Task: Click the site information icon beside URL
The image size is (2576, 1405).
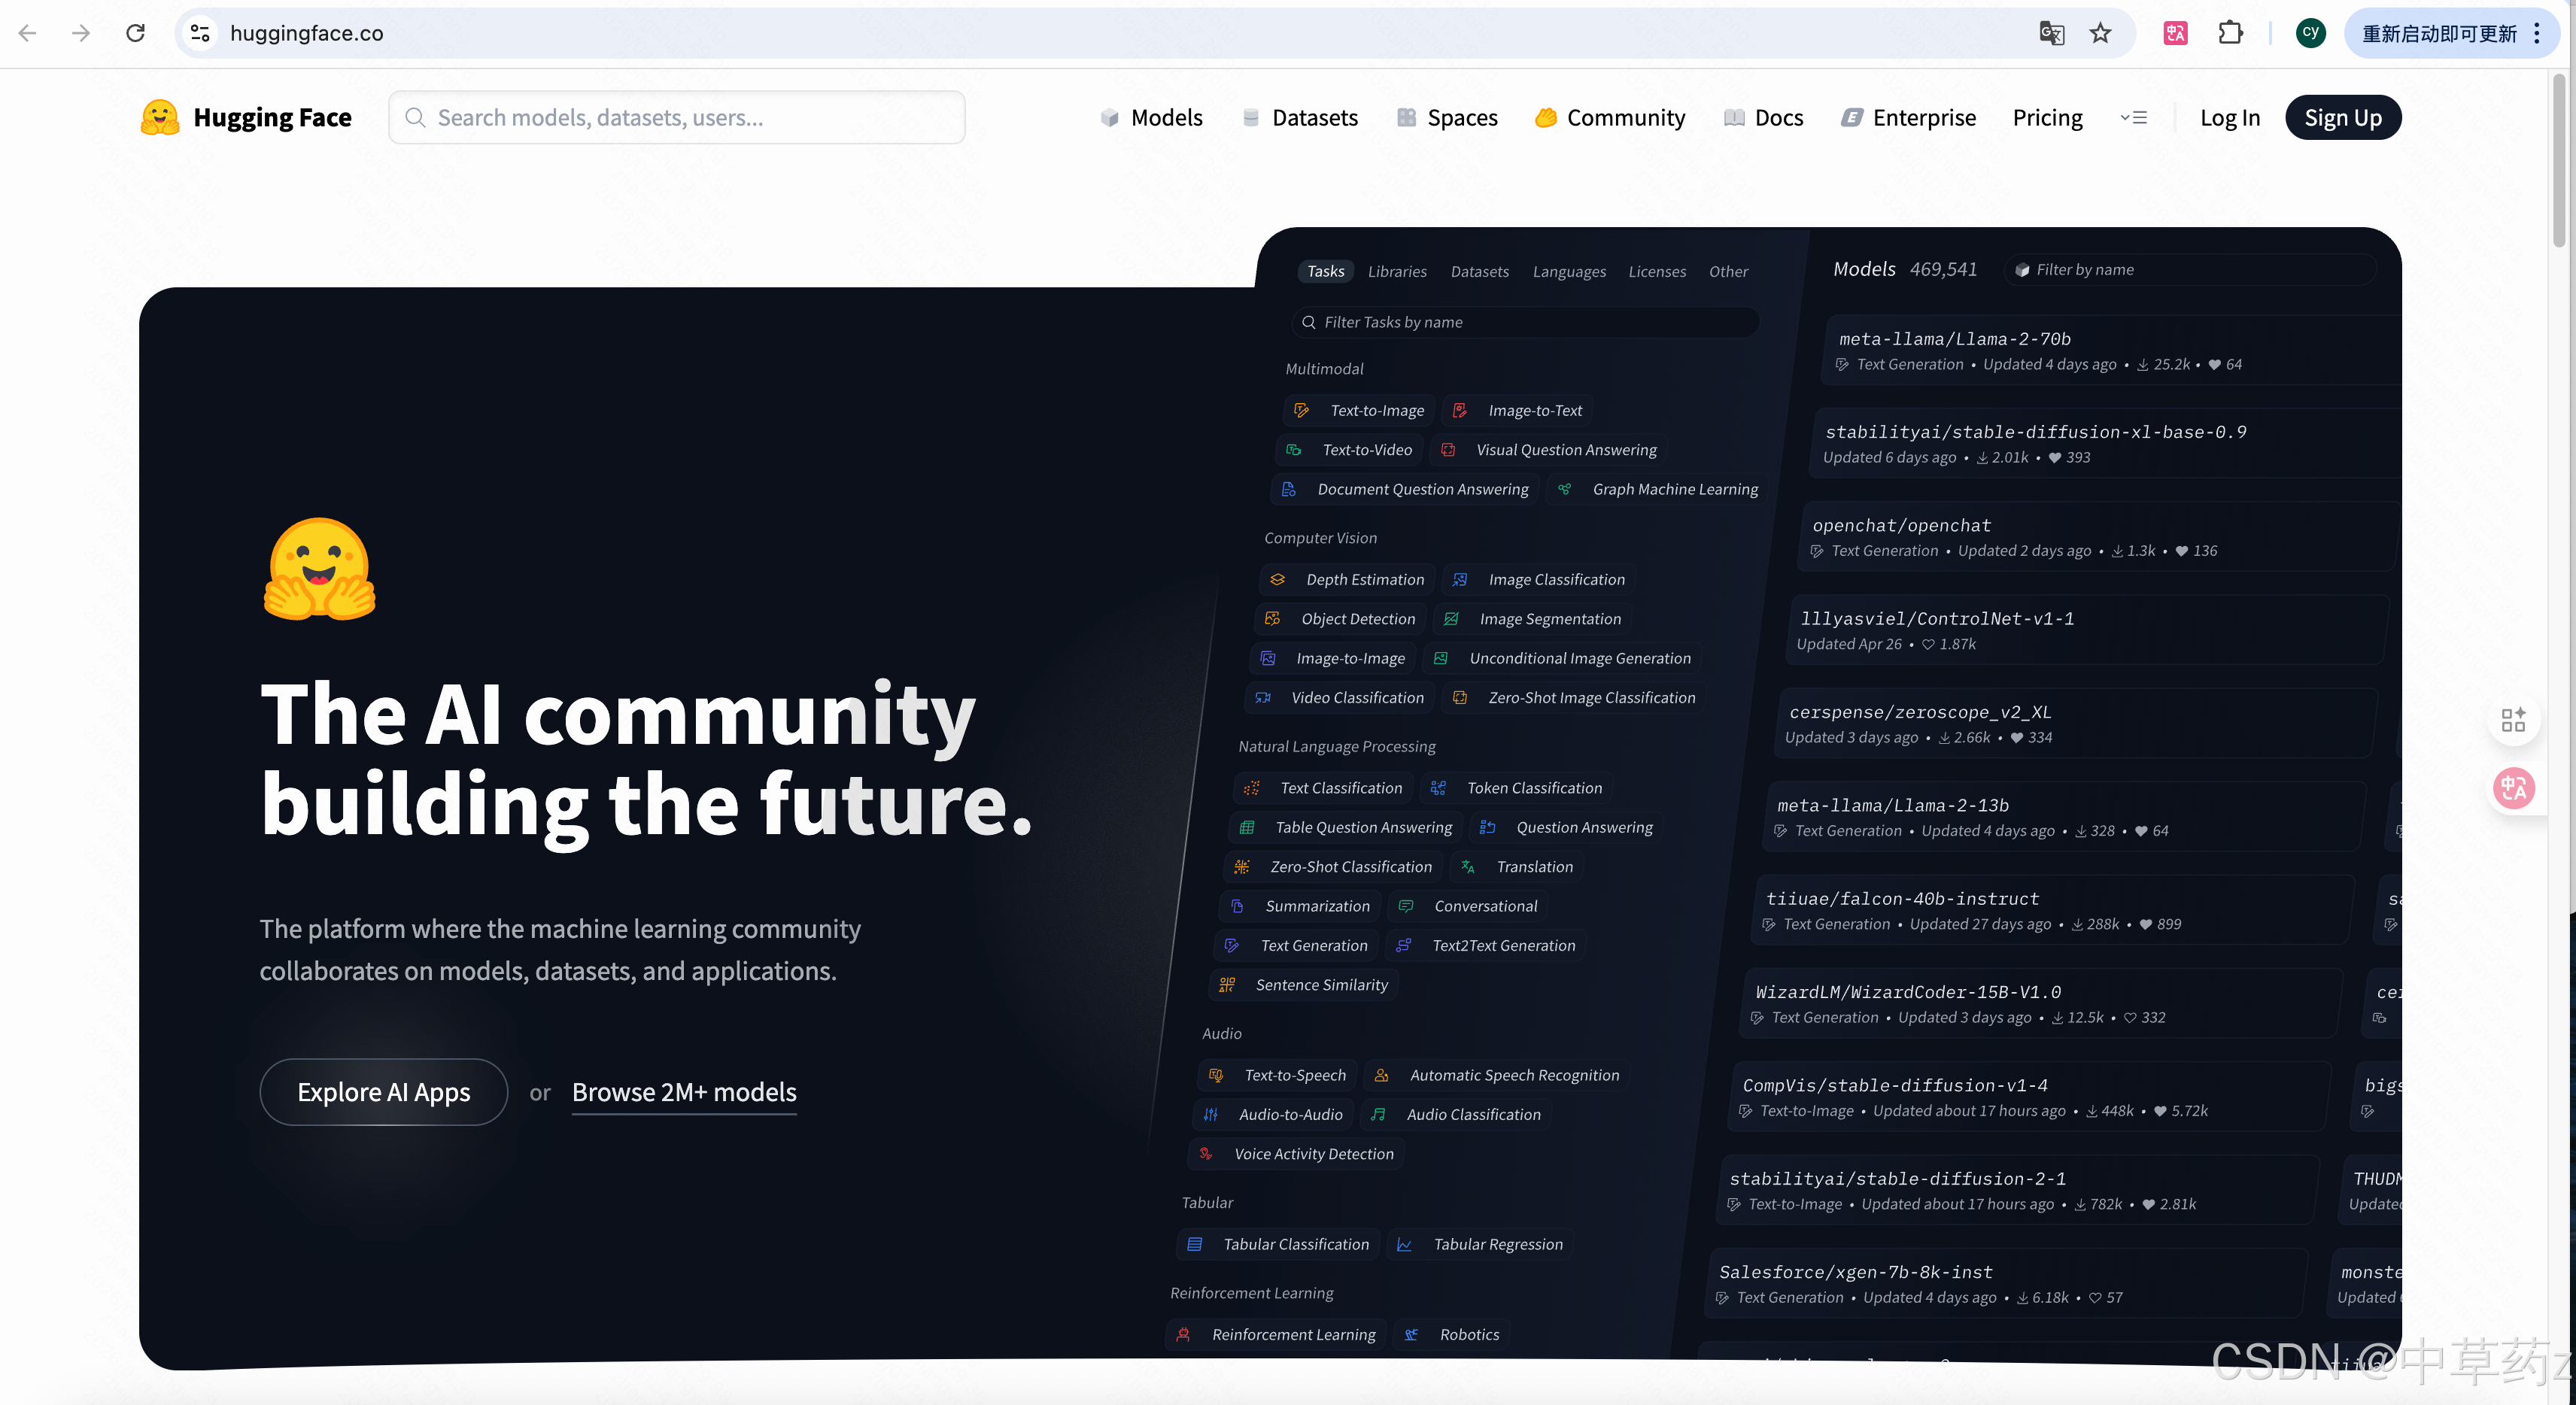Action: pos(200,33)
